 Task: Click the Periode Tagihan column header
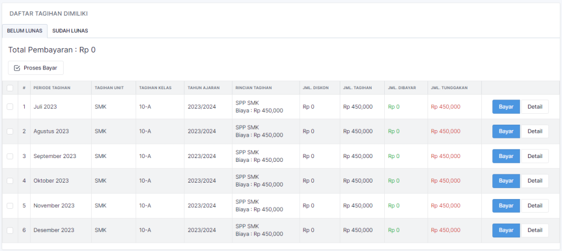52,87
